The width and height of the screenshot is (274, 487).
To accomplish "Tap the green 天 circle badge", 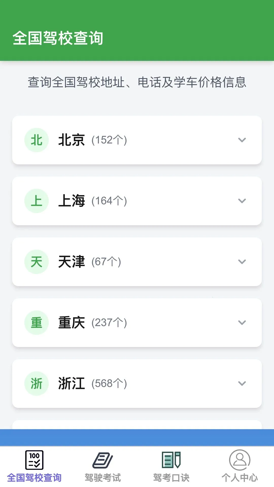I will click(x=37, y=262).
